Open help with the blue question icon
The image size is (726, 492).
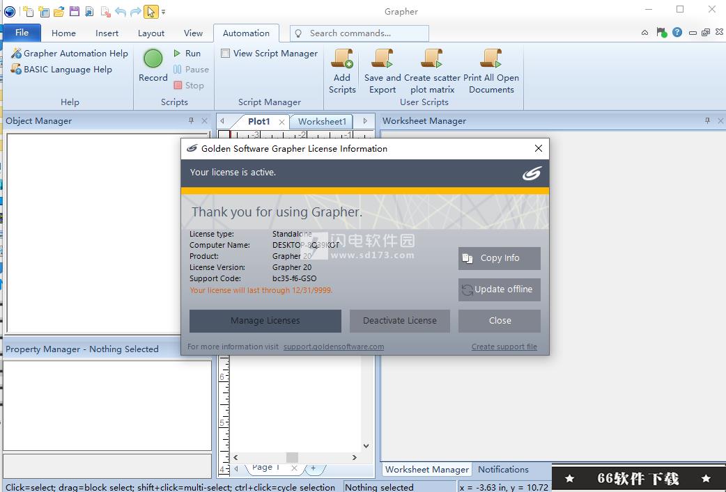[x=677, y=33]
